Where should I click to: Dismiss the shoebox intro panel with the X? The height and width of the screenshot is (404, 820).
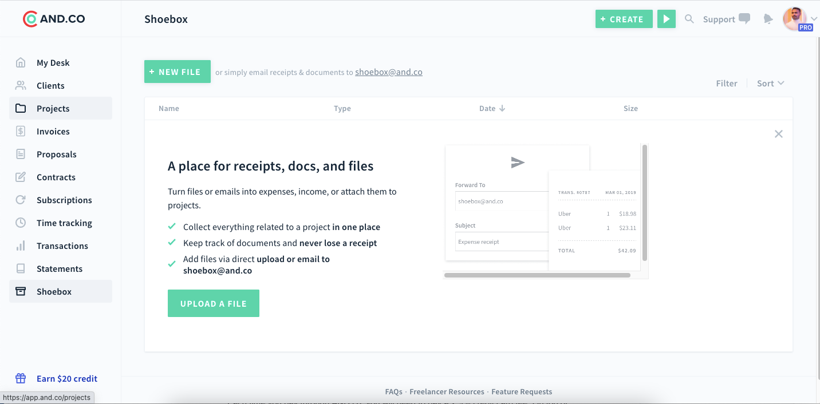778,133
